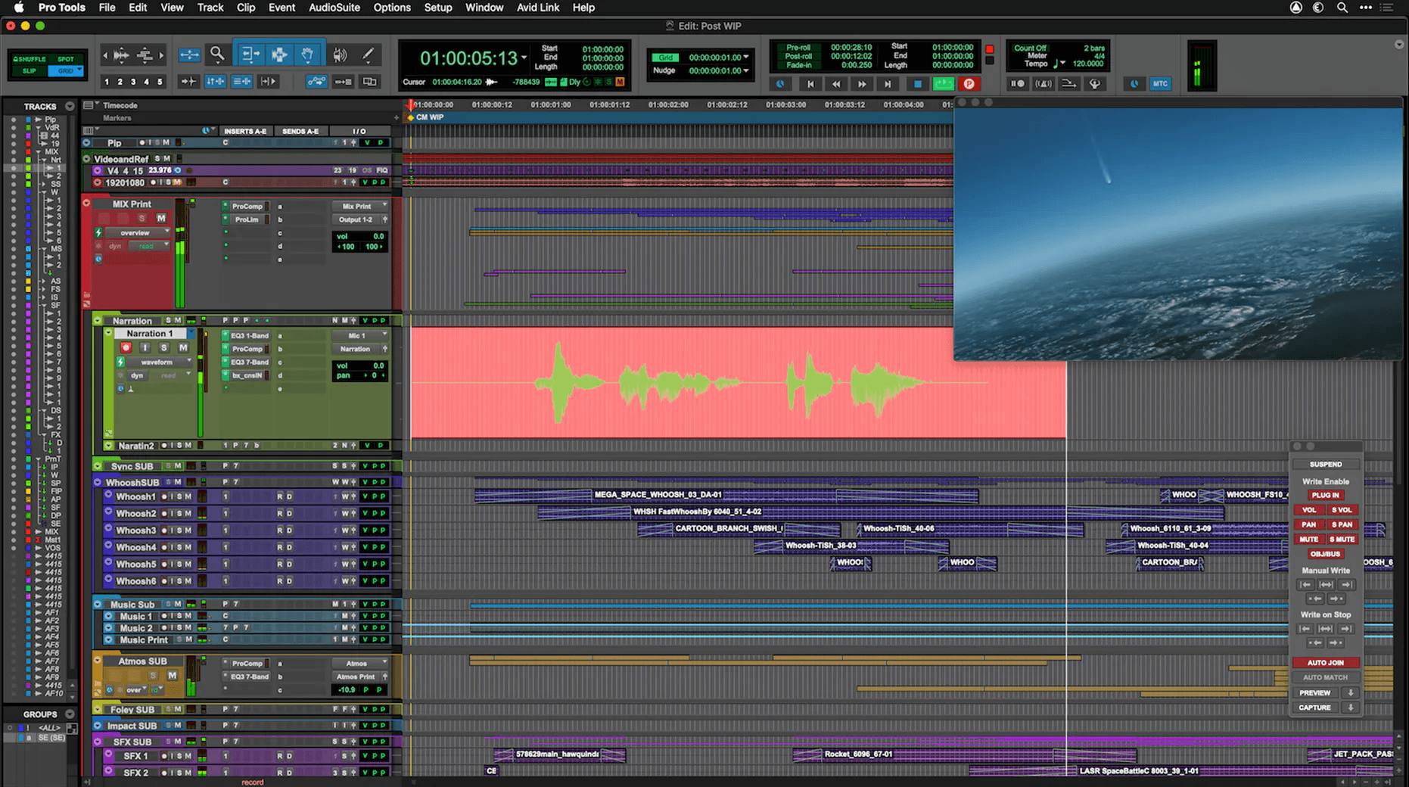Image resolution: width=1409 pixels, height=787 pixels.
Task: Select the Grabber hand tool
Action: pos(307,54)
